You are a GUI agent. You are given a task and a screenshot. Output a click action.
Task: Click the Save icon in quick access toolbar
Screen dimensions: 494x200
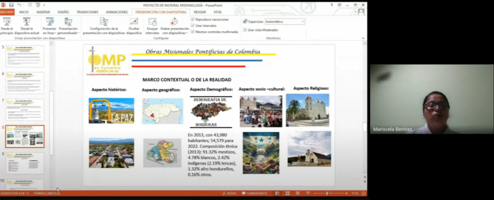pos(10,5)
